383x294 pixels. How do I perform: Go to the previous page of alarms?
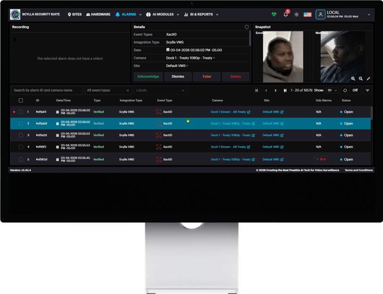pos(266,90)
